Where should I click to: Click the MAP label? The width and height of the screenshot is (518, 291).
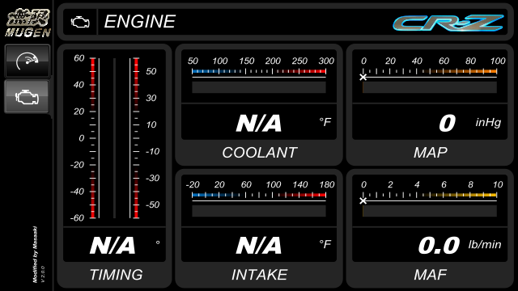click(431, 153)
